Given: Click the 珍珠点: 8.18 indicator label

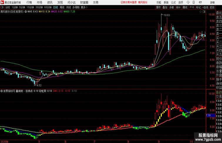Looking at the screenshot, I should 32,91.
